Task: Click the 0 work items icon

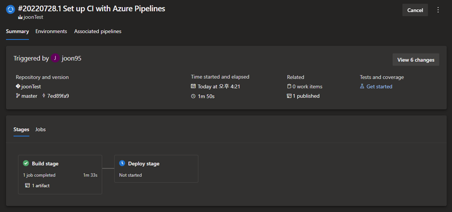Action: click(289, 87)
